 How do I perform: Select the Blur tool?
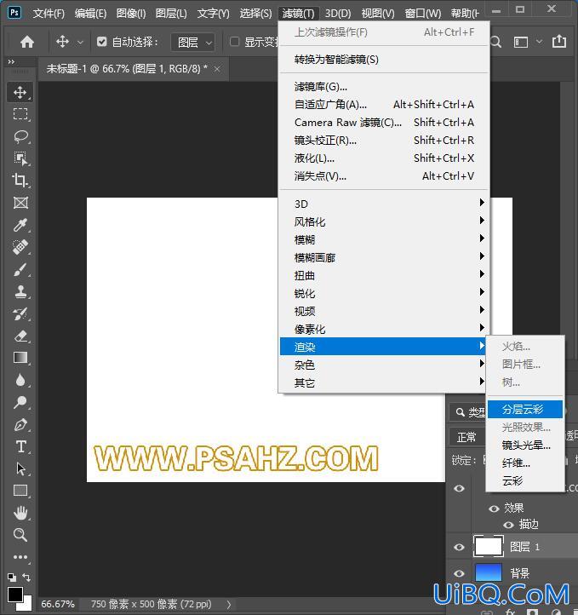point(20,380)
